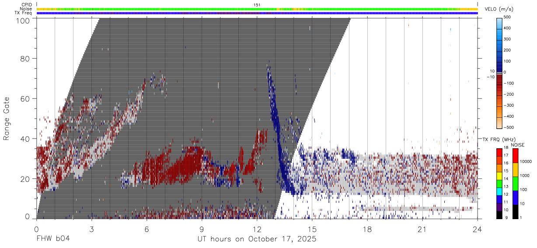Click the CPID value 151
537x248 pixels.
(257, 5)
